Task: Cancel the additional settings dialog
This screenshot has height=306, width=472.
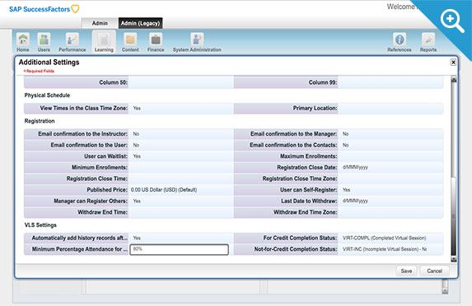Action: pyautogui.click(x=434, y=271)
